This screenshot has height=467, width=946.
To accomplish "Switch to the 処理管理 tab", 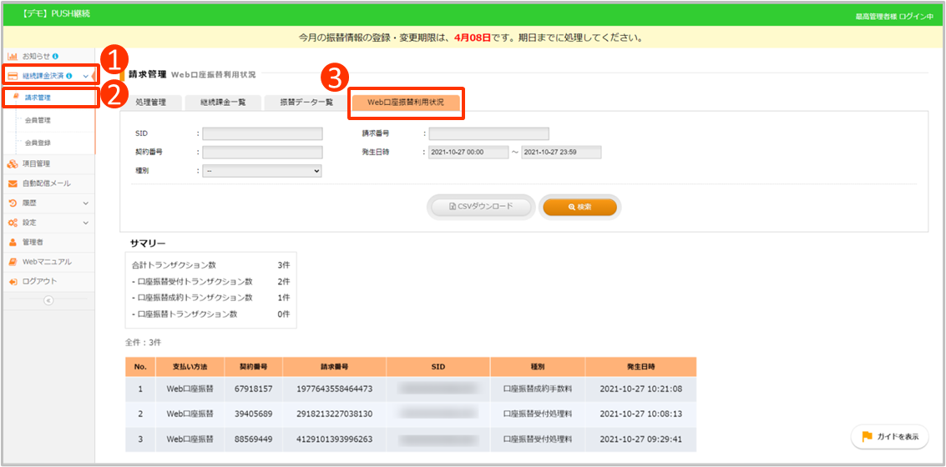I will 151,103.
